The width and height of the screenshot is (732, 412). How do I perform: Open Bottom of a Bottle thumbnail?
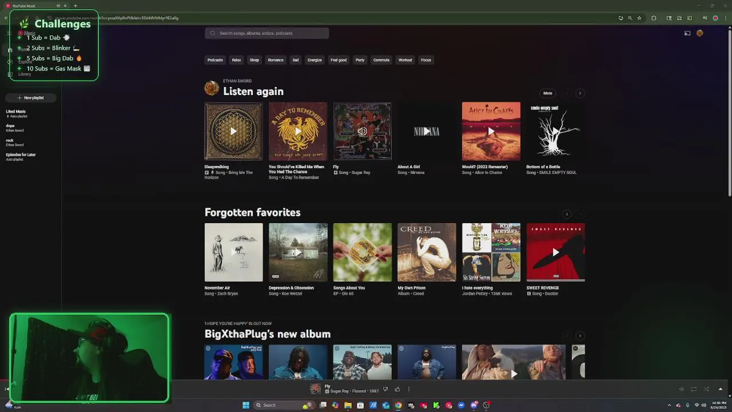[x=555, y=132]
